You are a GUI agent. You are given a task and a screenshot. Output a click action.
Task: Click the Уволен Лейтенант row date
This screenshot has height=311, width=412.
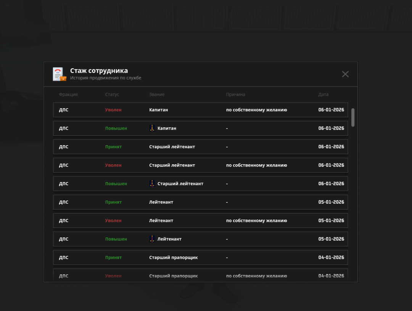(x=331, y=221)
